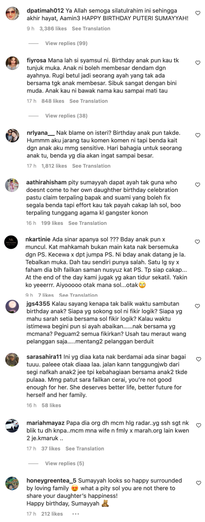This screenshot has width=205, height=522.
Task: Open sarasahira11 avatar
Action: click(x=12, y=359)
